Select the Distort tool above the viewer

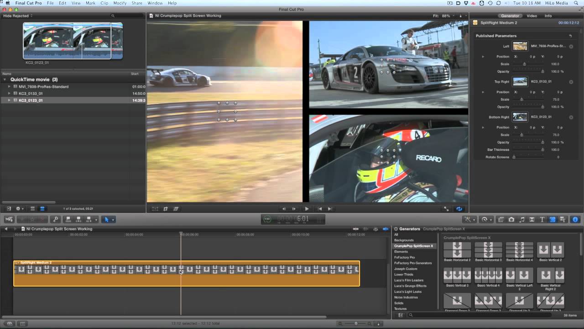click(x=177, y=208)
